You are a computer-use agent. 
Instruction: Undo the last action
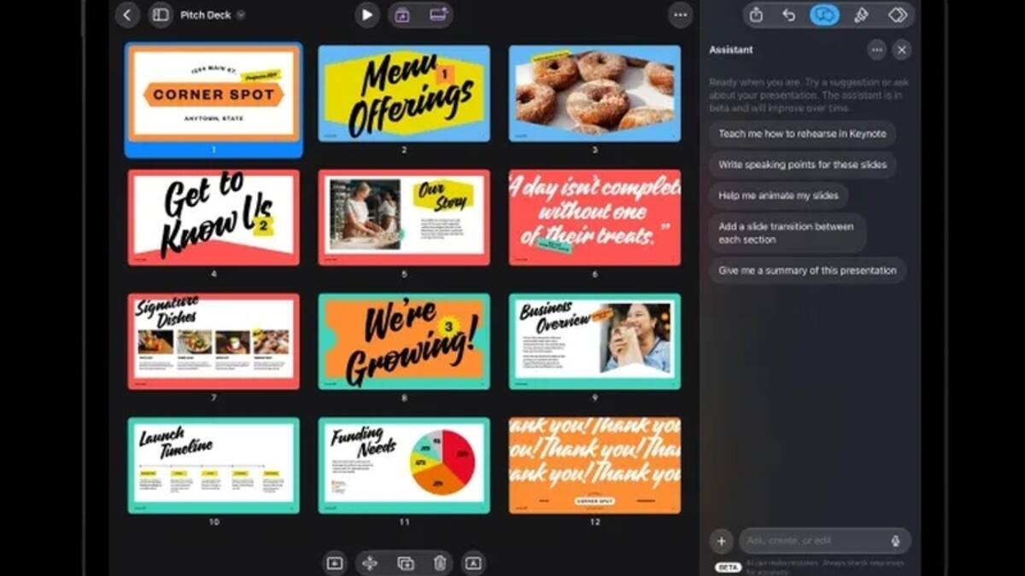point(788,15)
